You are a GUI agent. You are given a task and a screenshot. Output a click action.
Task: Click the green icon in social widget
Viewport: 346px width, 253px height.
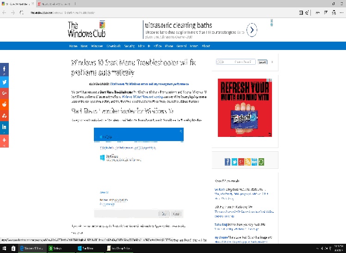(x=261, y=162)
